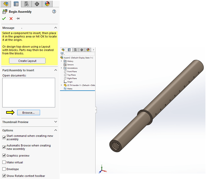Viewport: 207px width, 179px height.
Task: Cancel Begin Assembly with the red X
Action: 11,19
